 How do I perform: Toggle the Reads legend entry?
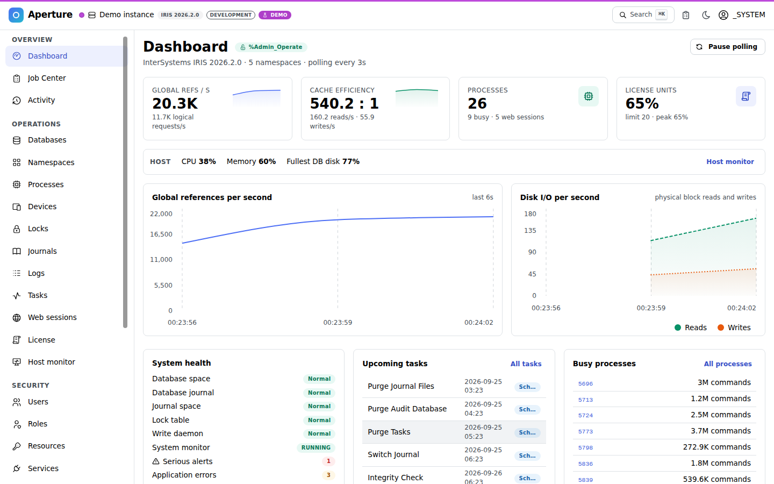pyautogui.click(x=691, y=328)
